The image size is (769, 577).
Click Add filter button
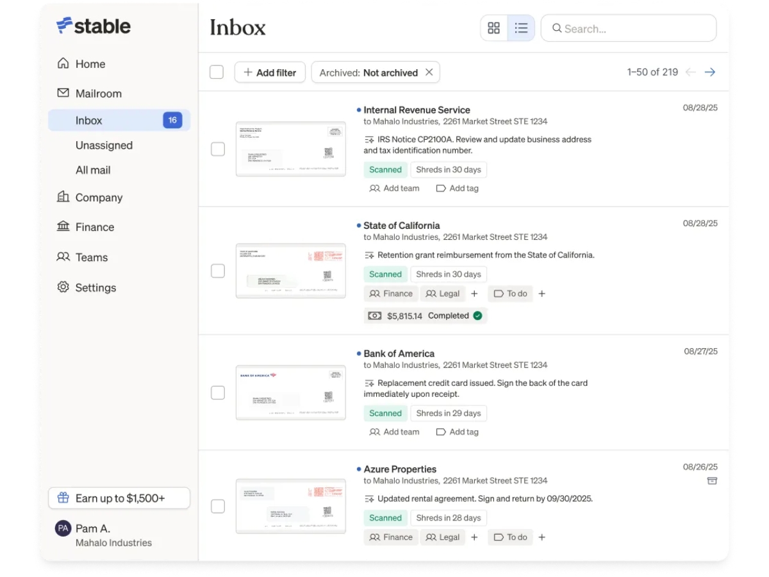click(270, 72)
